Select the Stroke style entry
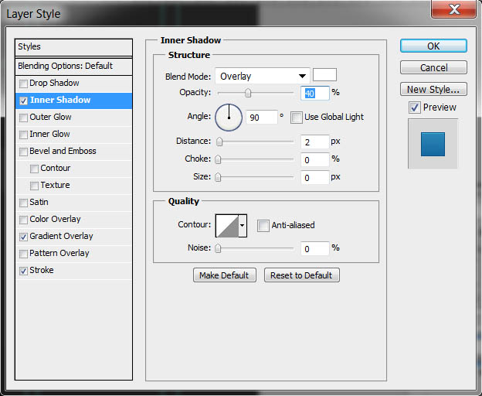This screenshot has width=482, height=396. (42, 270)
